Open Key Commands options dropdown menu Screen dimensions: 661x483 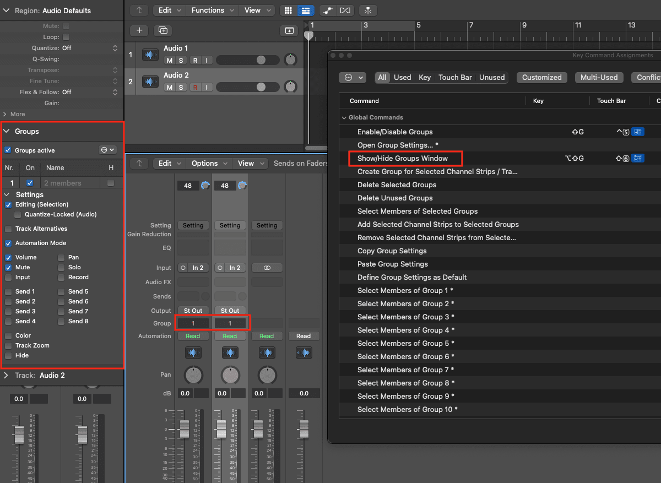tap(353, 78)
